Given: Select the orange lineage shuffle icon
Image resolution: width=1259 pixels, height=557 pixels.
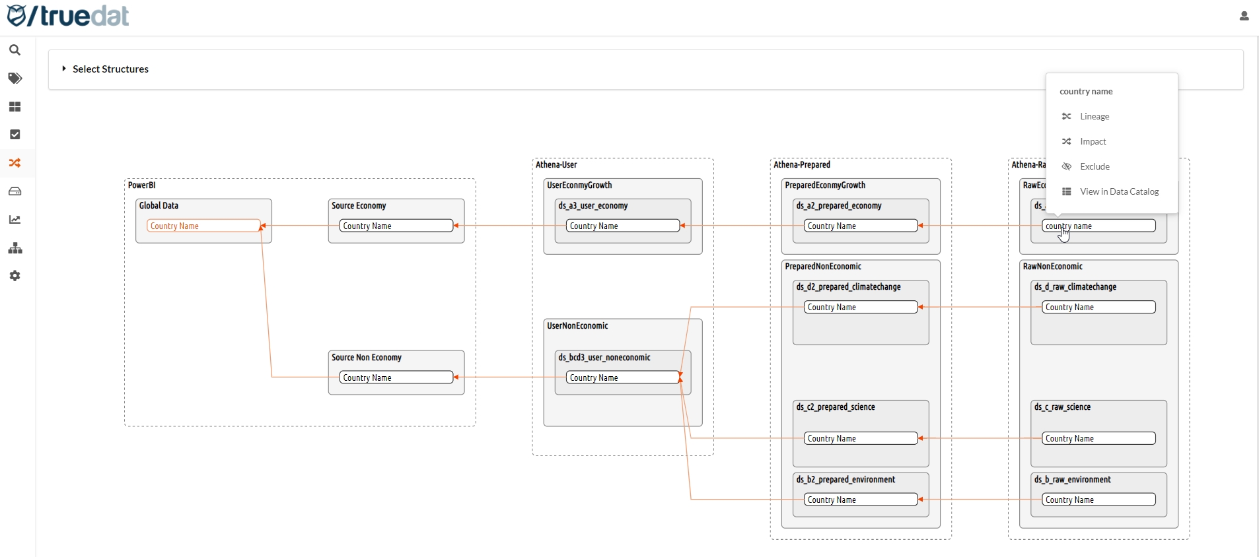Looking at the screenshot, I should coord(15,163).
